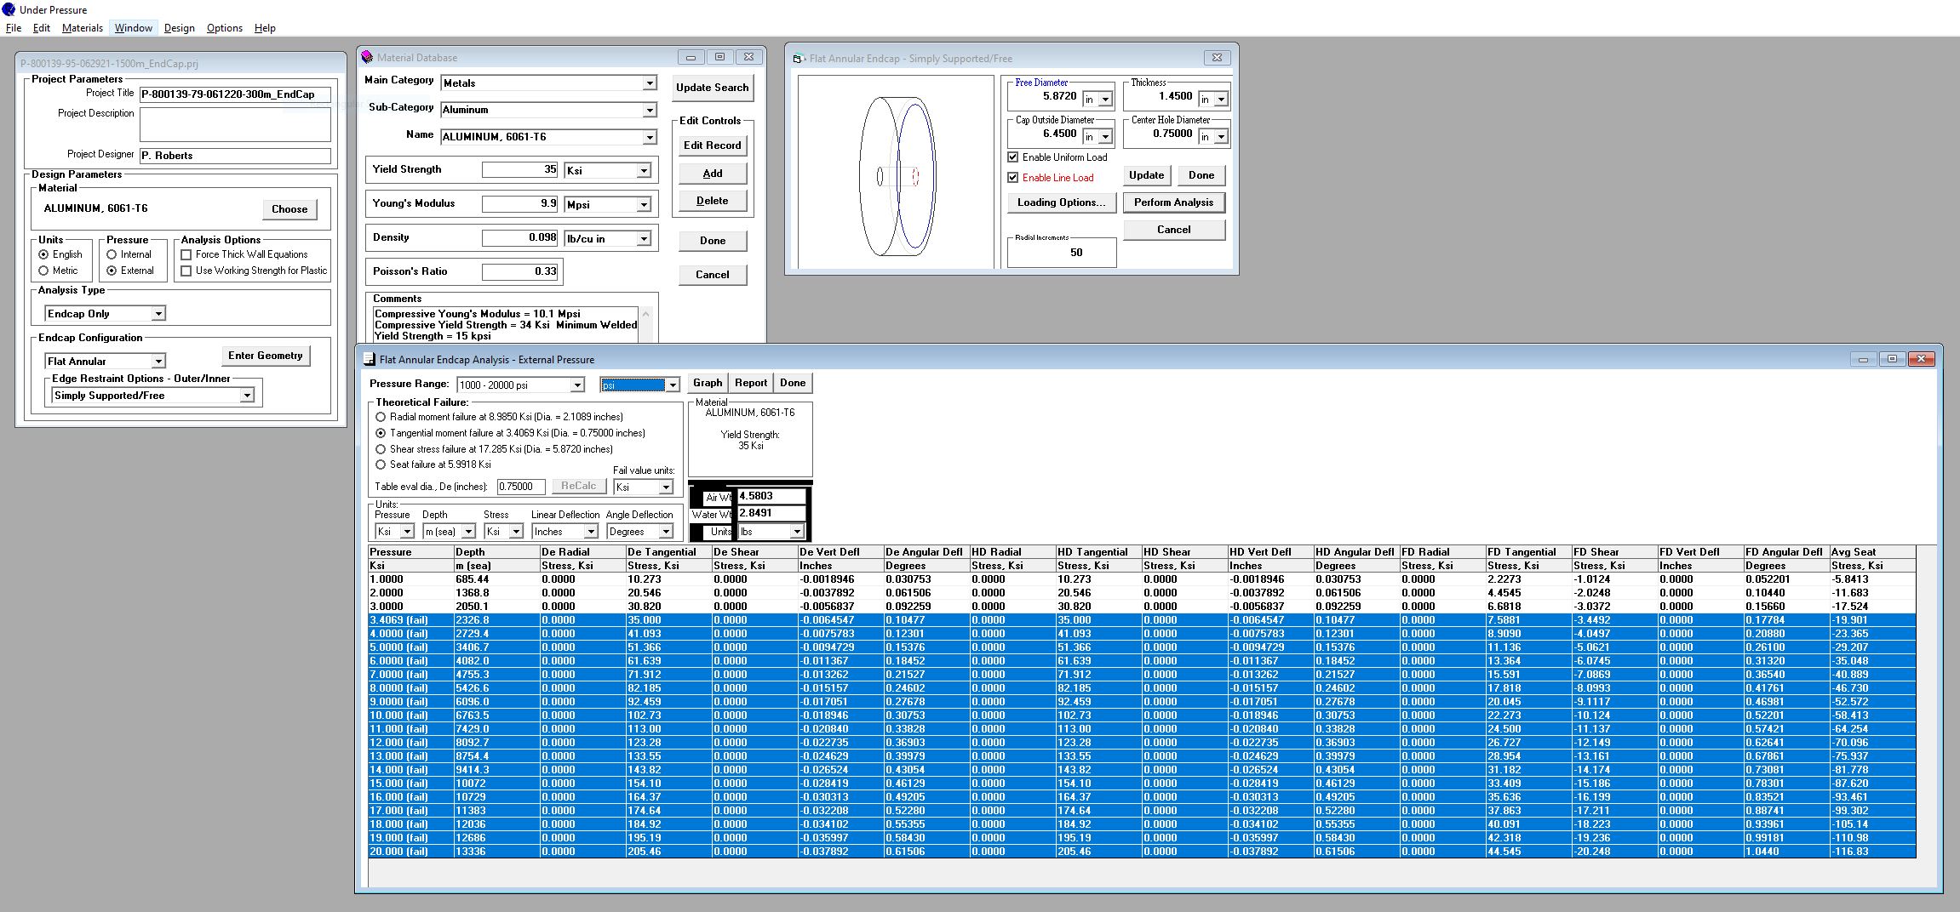Screen dimensions: 1960x912
Task: Click the Table eval dia. De input field
Action: tap(521, 487)
